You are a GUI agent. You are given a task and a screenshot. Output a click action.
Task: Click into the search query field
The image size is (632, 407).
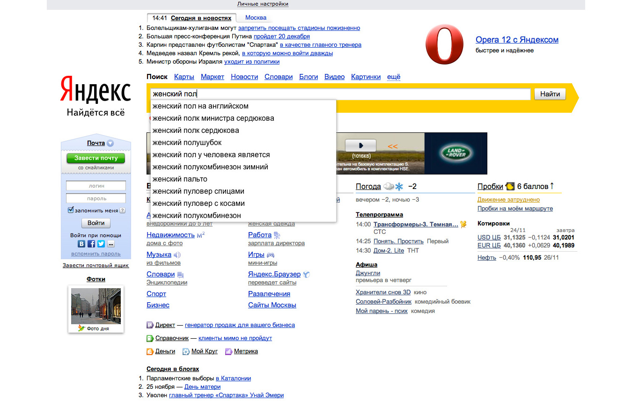coord(340,94)
